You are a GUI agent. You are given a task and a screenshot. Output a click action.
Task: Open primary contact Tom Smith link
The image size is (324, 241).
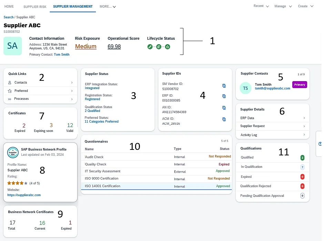tap(62, 55)
